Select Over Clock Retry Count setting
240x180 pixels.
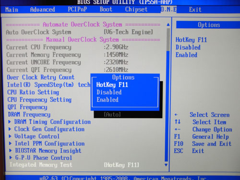(41, 77)
